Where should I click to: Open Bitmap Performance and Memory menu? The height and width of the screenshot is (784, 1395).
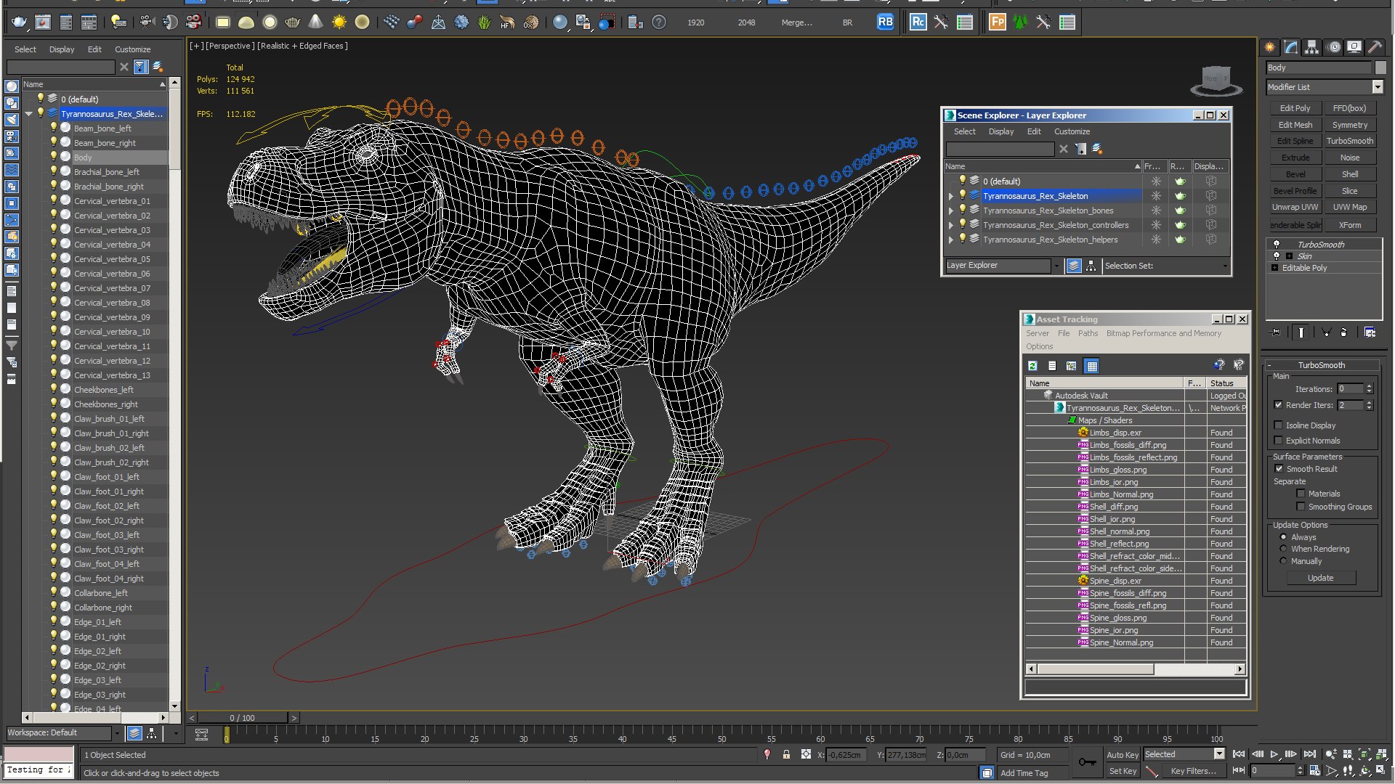pos(1163,333)
